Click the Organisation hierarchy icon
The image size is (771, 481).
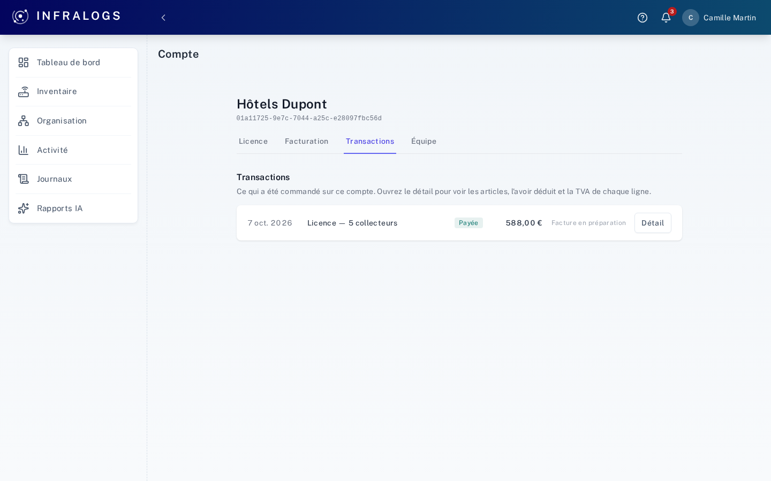(x=24, y=121)
